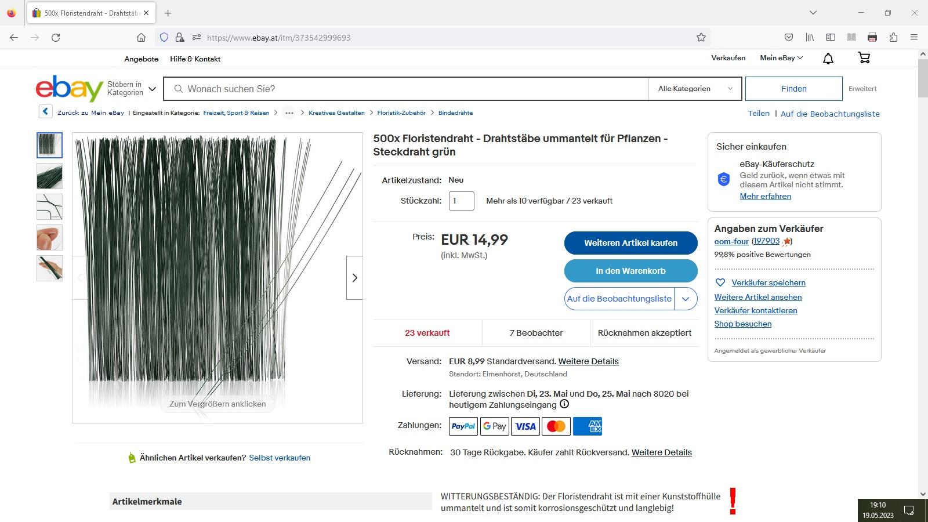Viewport: 928px width, 522px height.
Task: Click the Stückzahl quantity field
Action: coord(461,201)
